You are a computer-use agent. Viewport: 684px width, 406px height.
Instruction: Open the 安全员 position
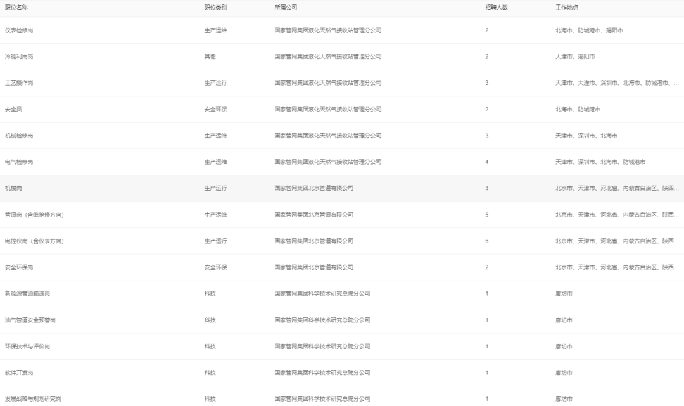coord(13,110)
